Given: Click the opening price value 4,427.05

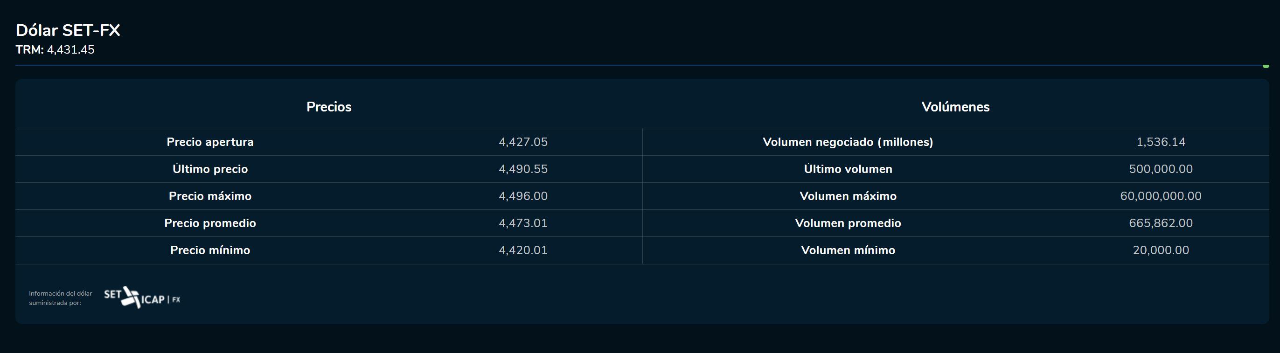Looking at the screenshot, I should (523, 142).
